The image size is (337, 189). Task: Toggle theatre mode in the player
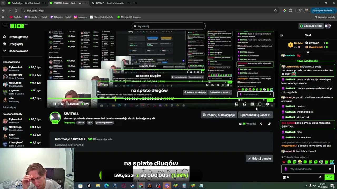[252, 104]
